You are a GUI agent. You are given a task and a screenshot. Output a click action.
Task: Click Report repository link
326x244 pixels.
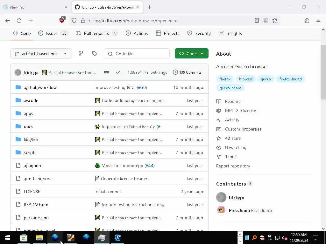(233, 166)
